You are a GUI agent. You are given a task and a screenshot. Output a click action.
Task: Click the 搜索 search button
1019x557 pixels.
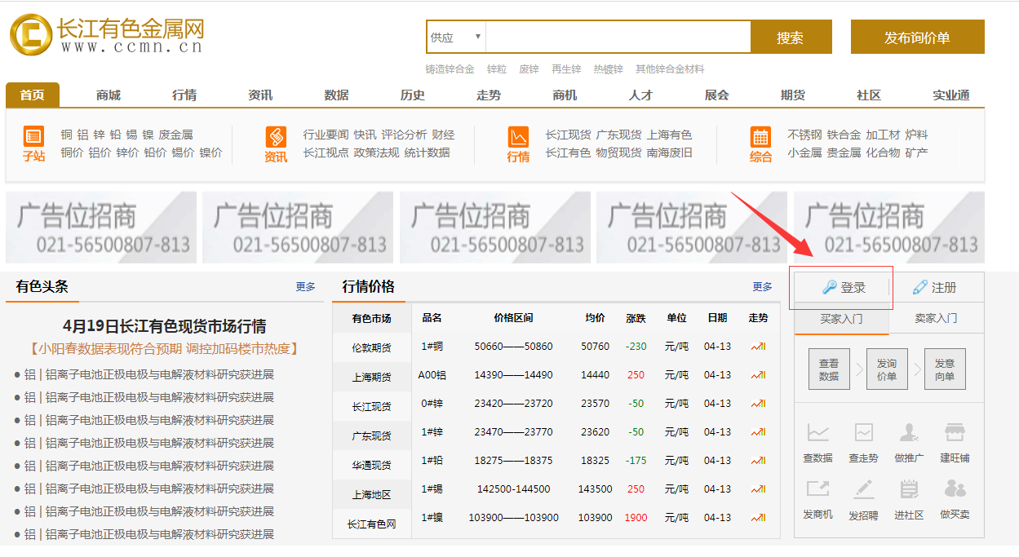(791, 38)
